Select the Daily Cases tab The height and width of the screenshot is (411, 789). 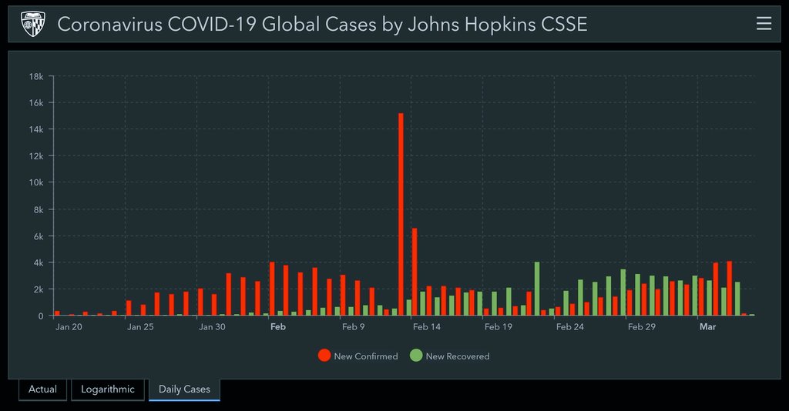[184, 389]
